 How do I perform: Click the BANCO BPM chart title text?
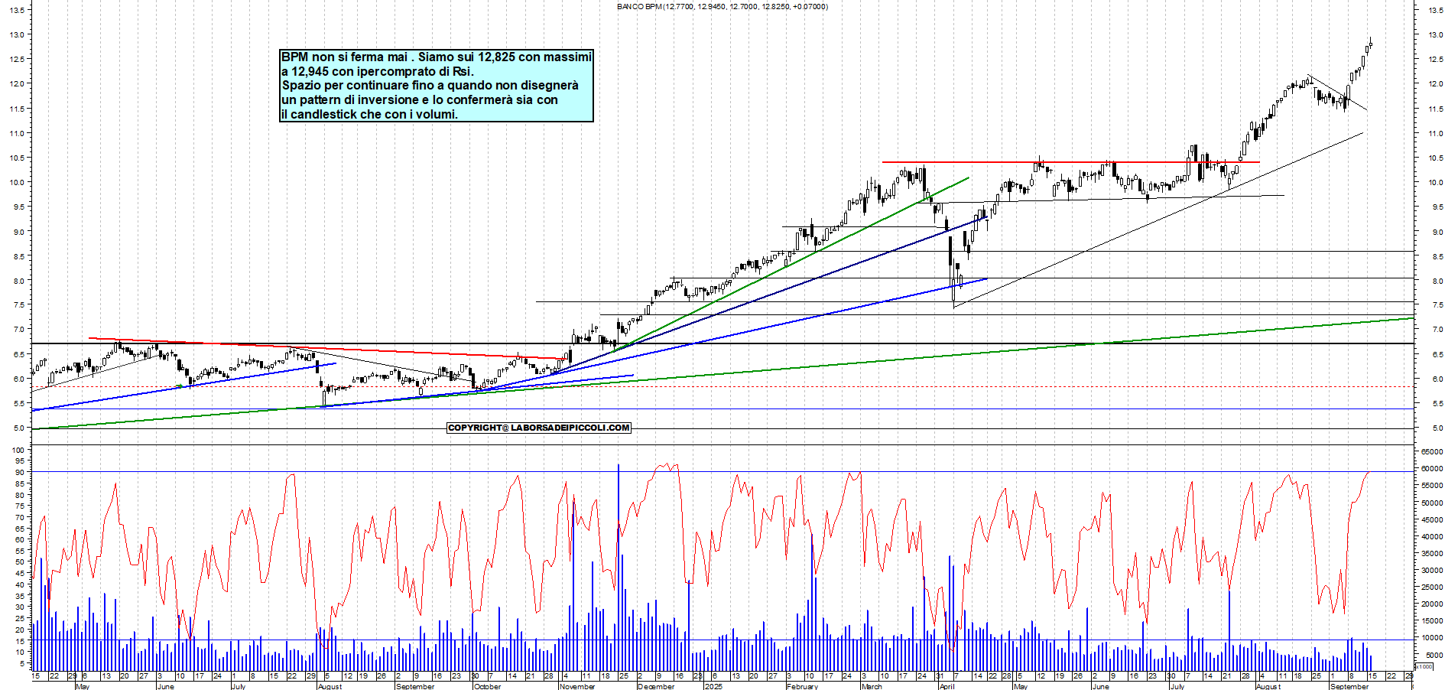point(722,7)
